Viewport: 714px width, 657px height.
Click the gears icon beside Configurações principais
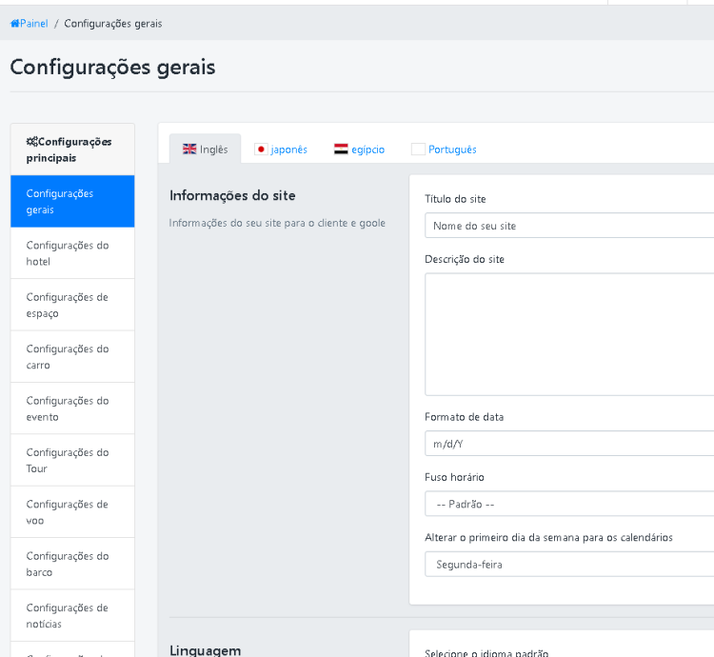(31, 142)
